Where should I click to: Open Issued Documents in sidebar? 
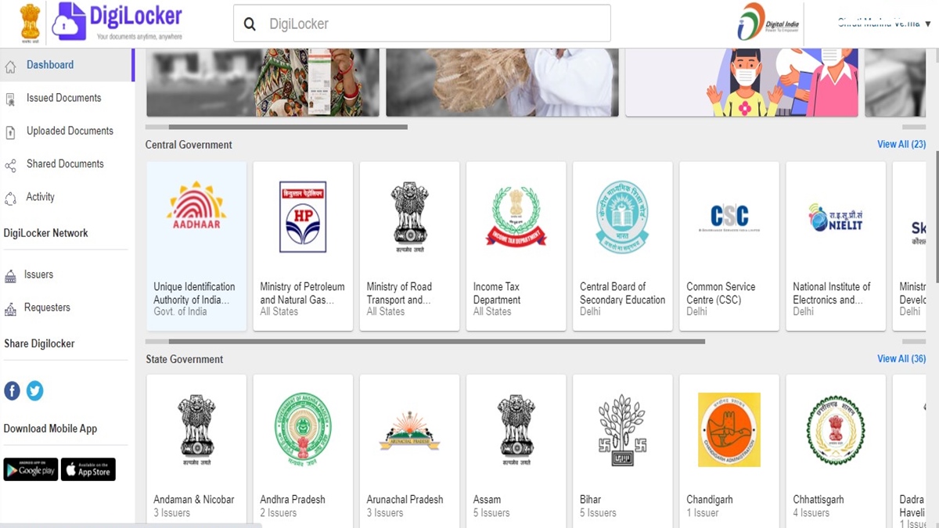63,98
